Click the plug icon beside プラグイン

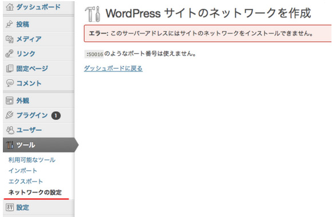click(9, 115)
